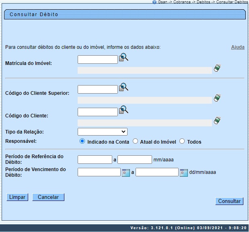Click eraser icon for Matrícula do Imóvel

[x=217, y=68]
